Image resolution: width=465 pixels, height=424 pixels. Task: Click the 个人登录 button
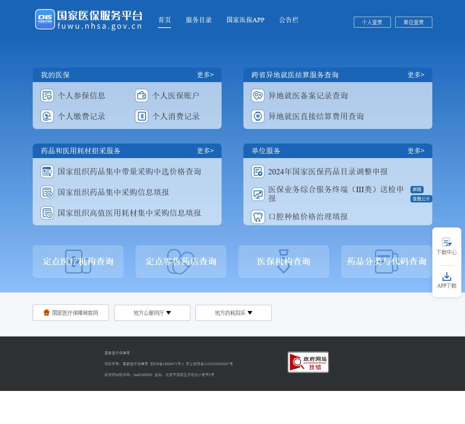pyautogui.click(x=372, y=22)
